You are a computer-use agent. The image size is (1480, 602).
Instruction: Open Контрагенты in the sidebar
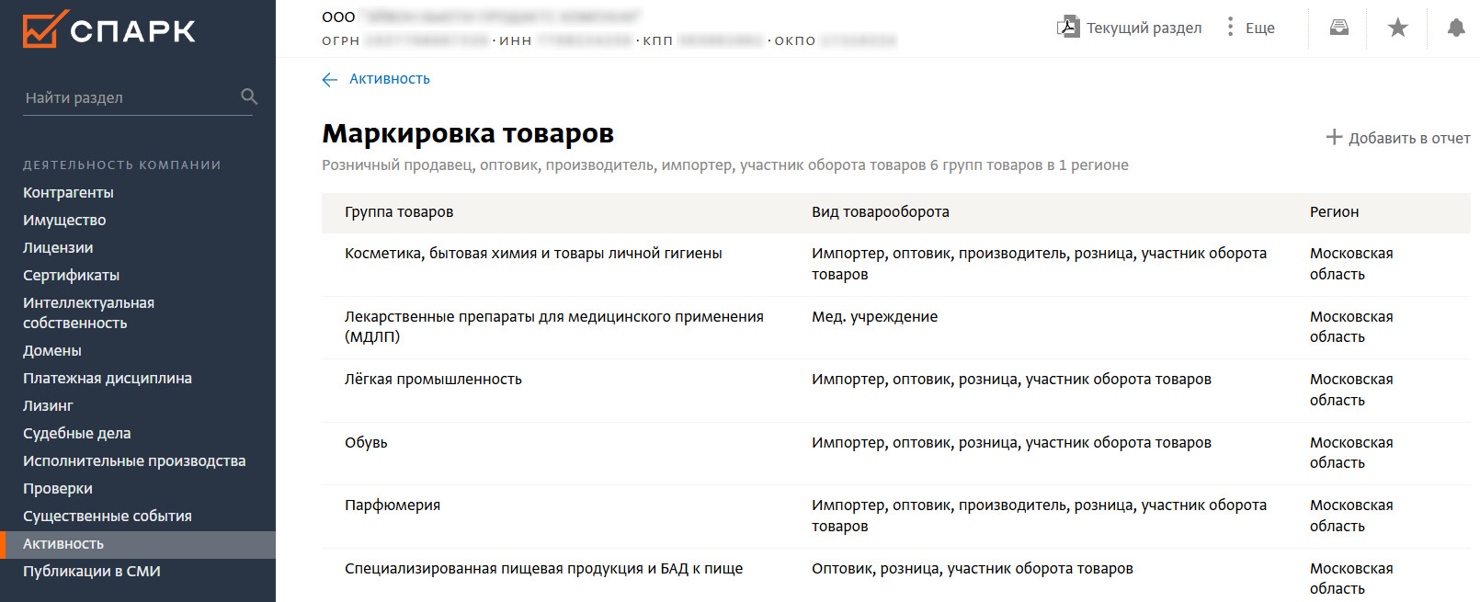click(69, 193)
